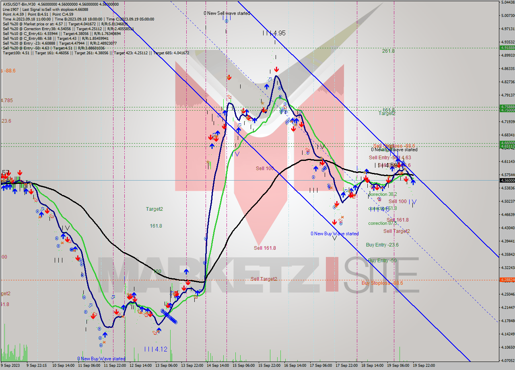
Task: Click the green highlighted 4.91888 price tag
Action: (507, 47)
